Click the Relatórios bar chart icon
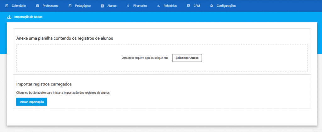Image resolution: width=322 pixels, height=132 pixels. pyautogui.click(x=158, y=6)
